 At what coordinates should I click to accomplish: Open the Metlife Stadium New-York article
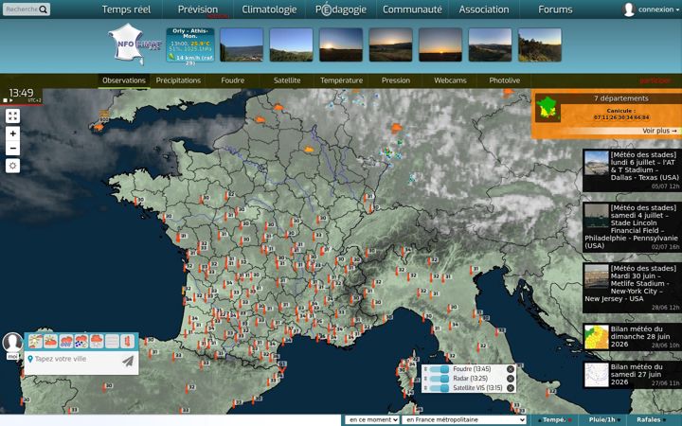point(632,288)
